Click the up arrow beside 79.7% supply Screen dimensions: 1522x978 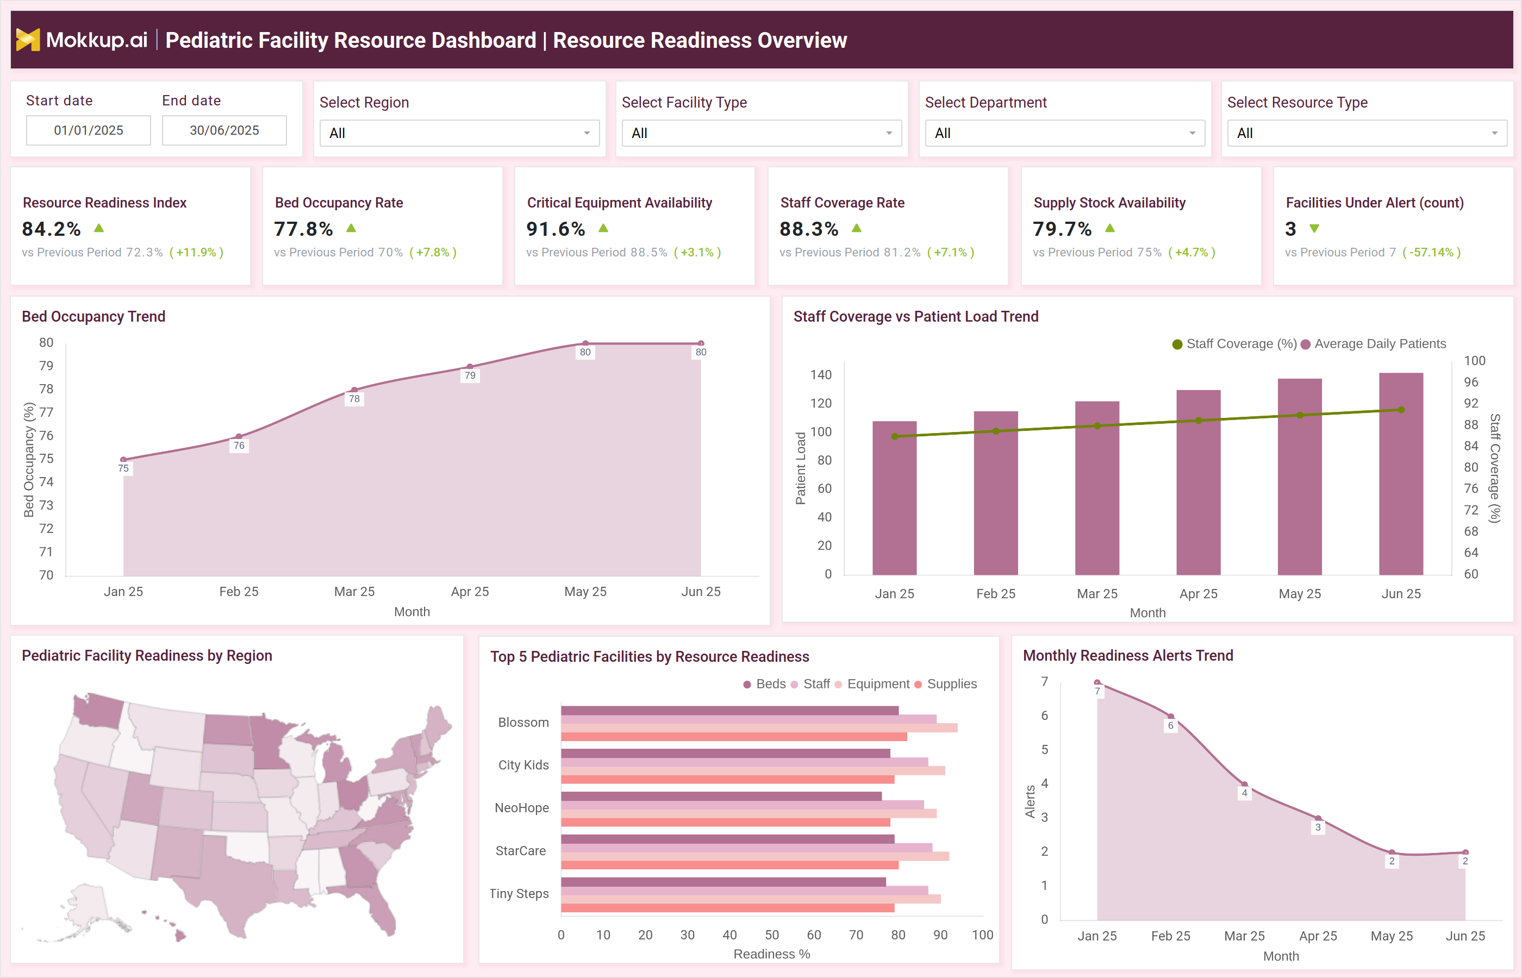(x=1110, y=228)
